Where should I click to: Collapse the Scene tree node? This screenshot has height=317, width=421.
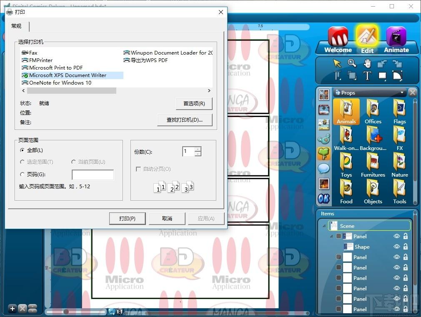click(324, 226)
